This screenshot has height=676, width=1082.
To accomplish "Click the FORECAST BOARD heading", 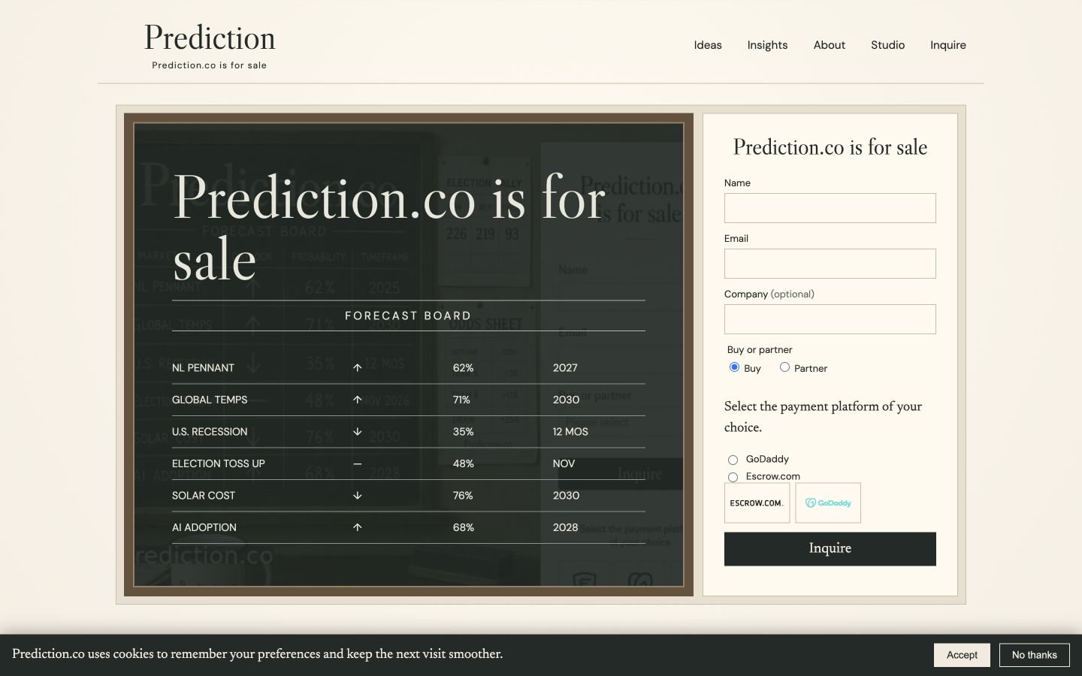I will point(408,315).
